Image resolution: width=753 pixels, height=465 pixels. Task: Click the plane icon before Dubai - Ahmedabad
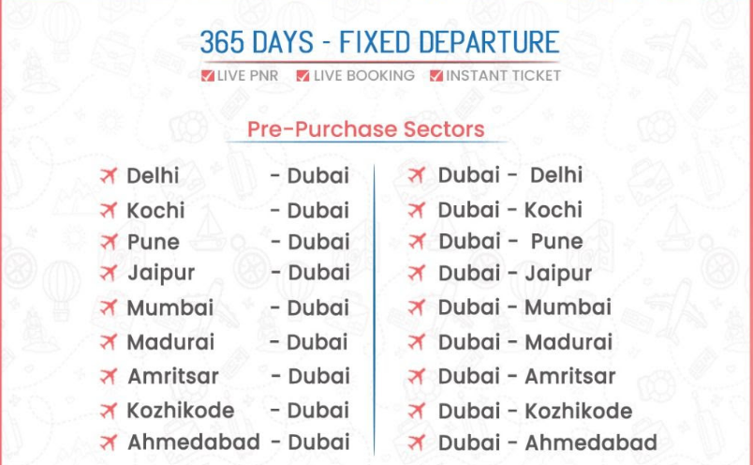(x=417, y=442)
